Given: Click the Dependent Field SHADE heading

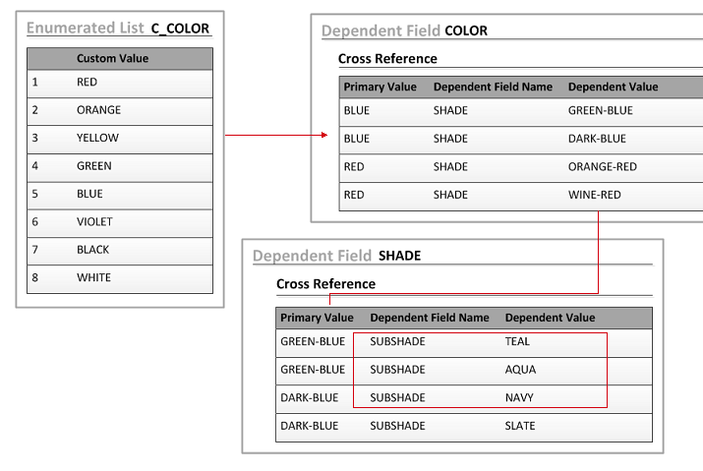Looking at the screenshot, I should pyautogui.click(x=336, y=256).
